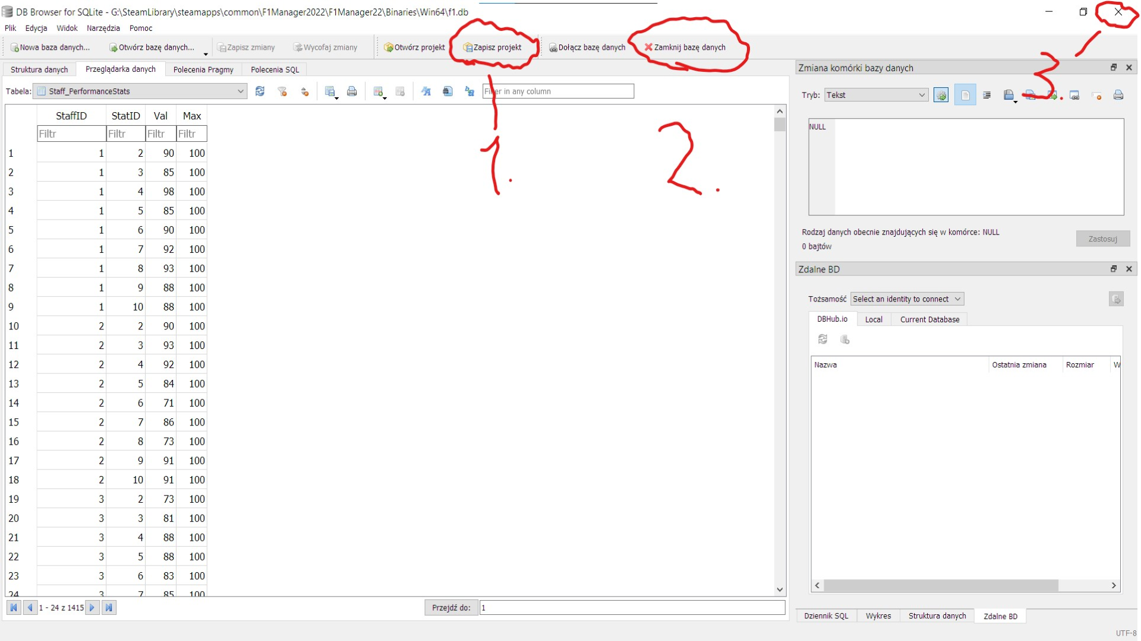
Task: Print cell contents in edit panel
Action: coord(1118,95)
